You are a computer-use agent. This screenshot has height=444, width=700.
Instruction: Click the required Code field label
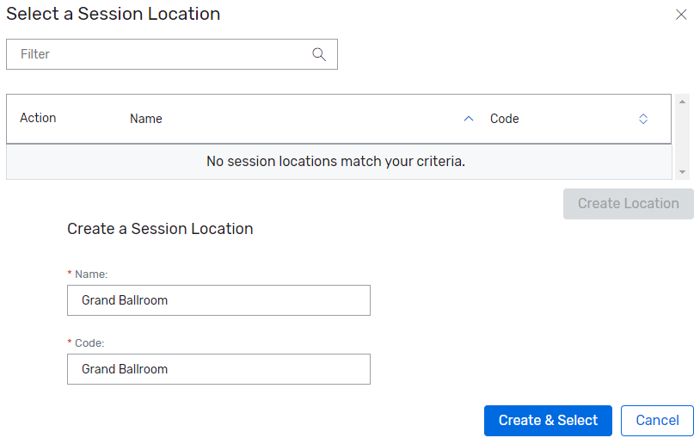pos(89,342)
